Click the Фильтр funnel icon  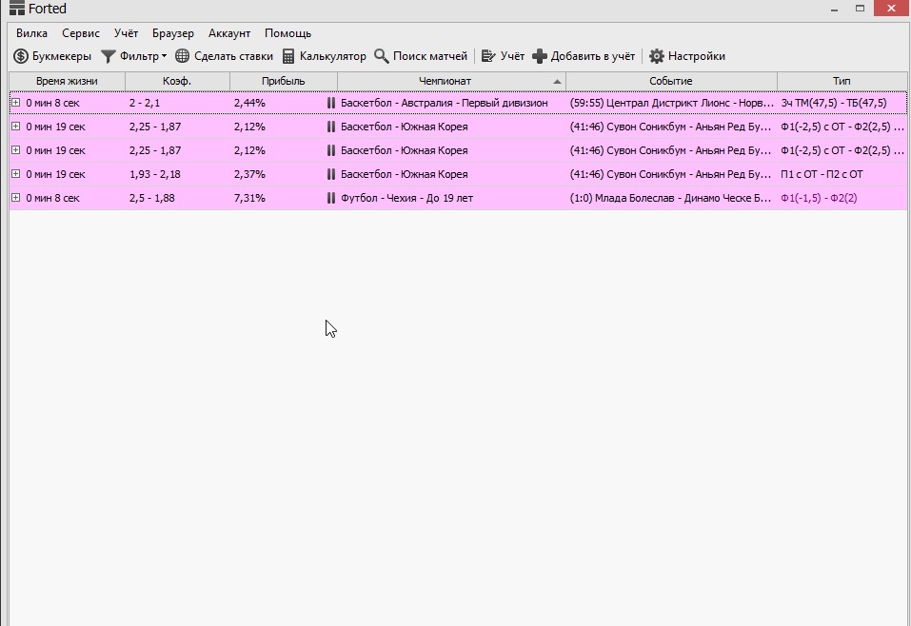tap(109, 56)
